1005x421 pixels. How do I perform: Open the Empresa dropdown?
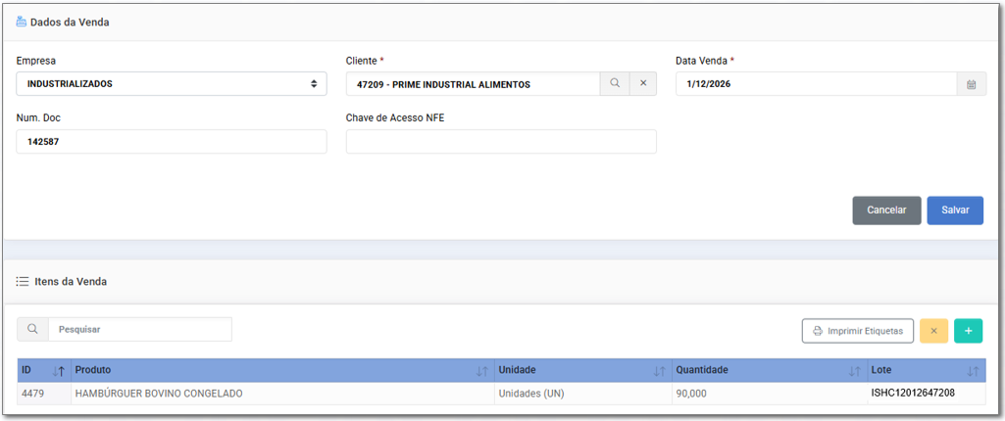click(172, 84)
